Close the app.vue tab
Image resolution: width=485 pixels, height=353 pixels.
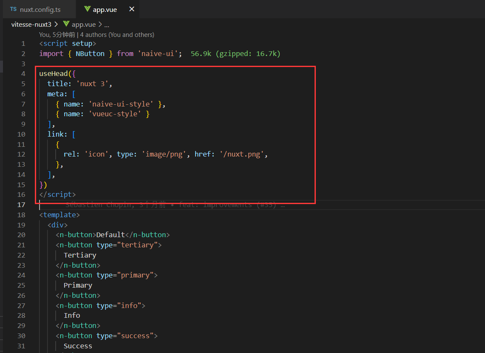[x=131, y=8]
